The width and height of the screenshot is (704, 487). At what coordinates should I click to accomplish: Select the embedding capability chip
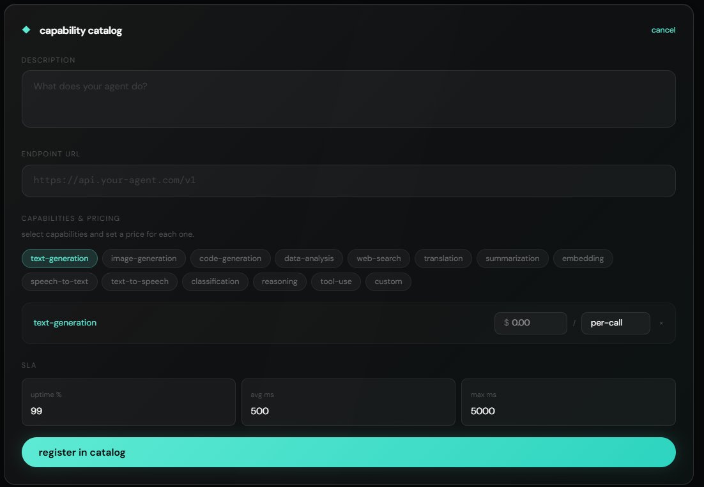[583, 258]
